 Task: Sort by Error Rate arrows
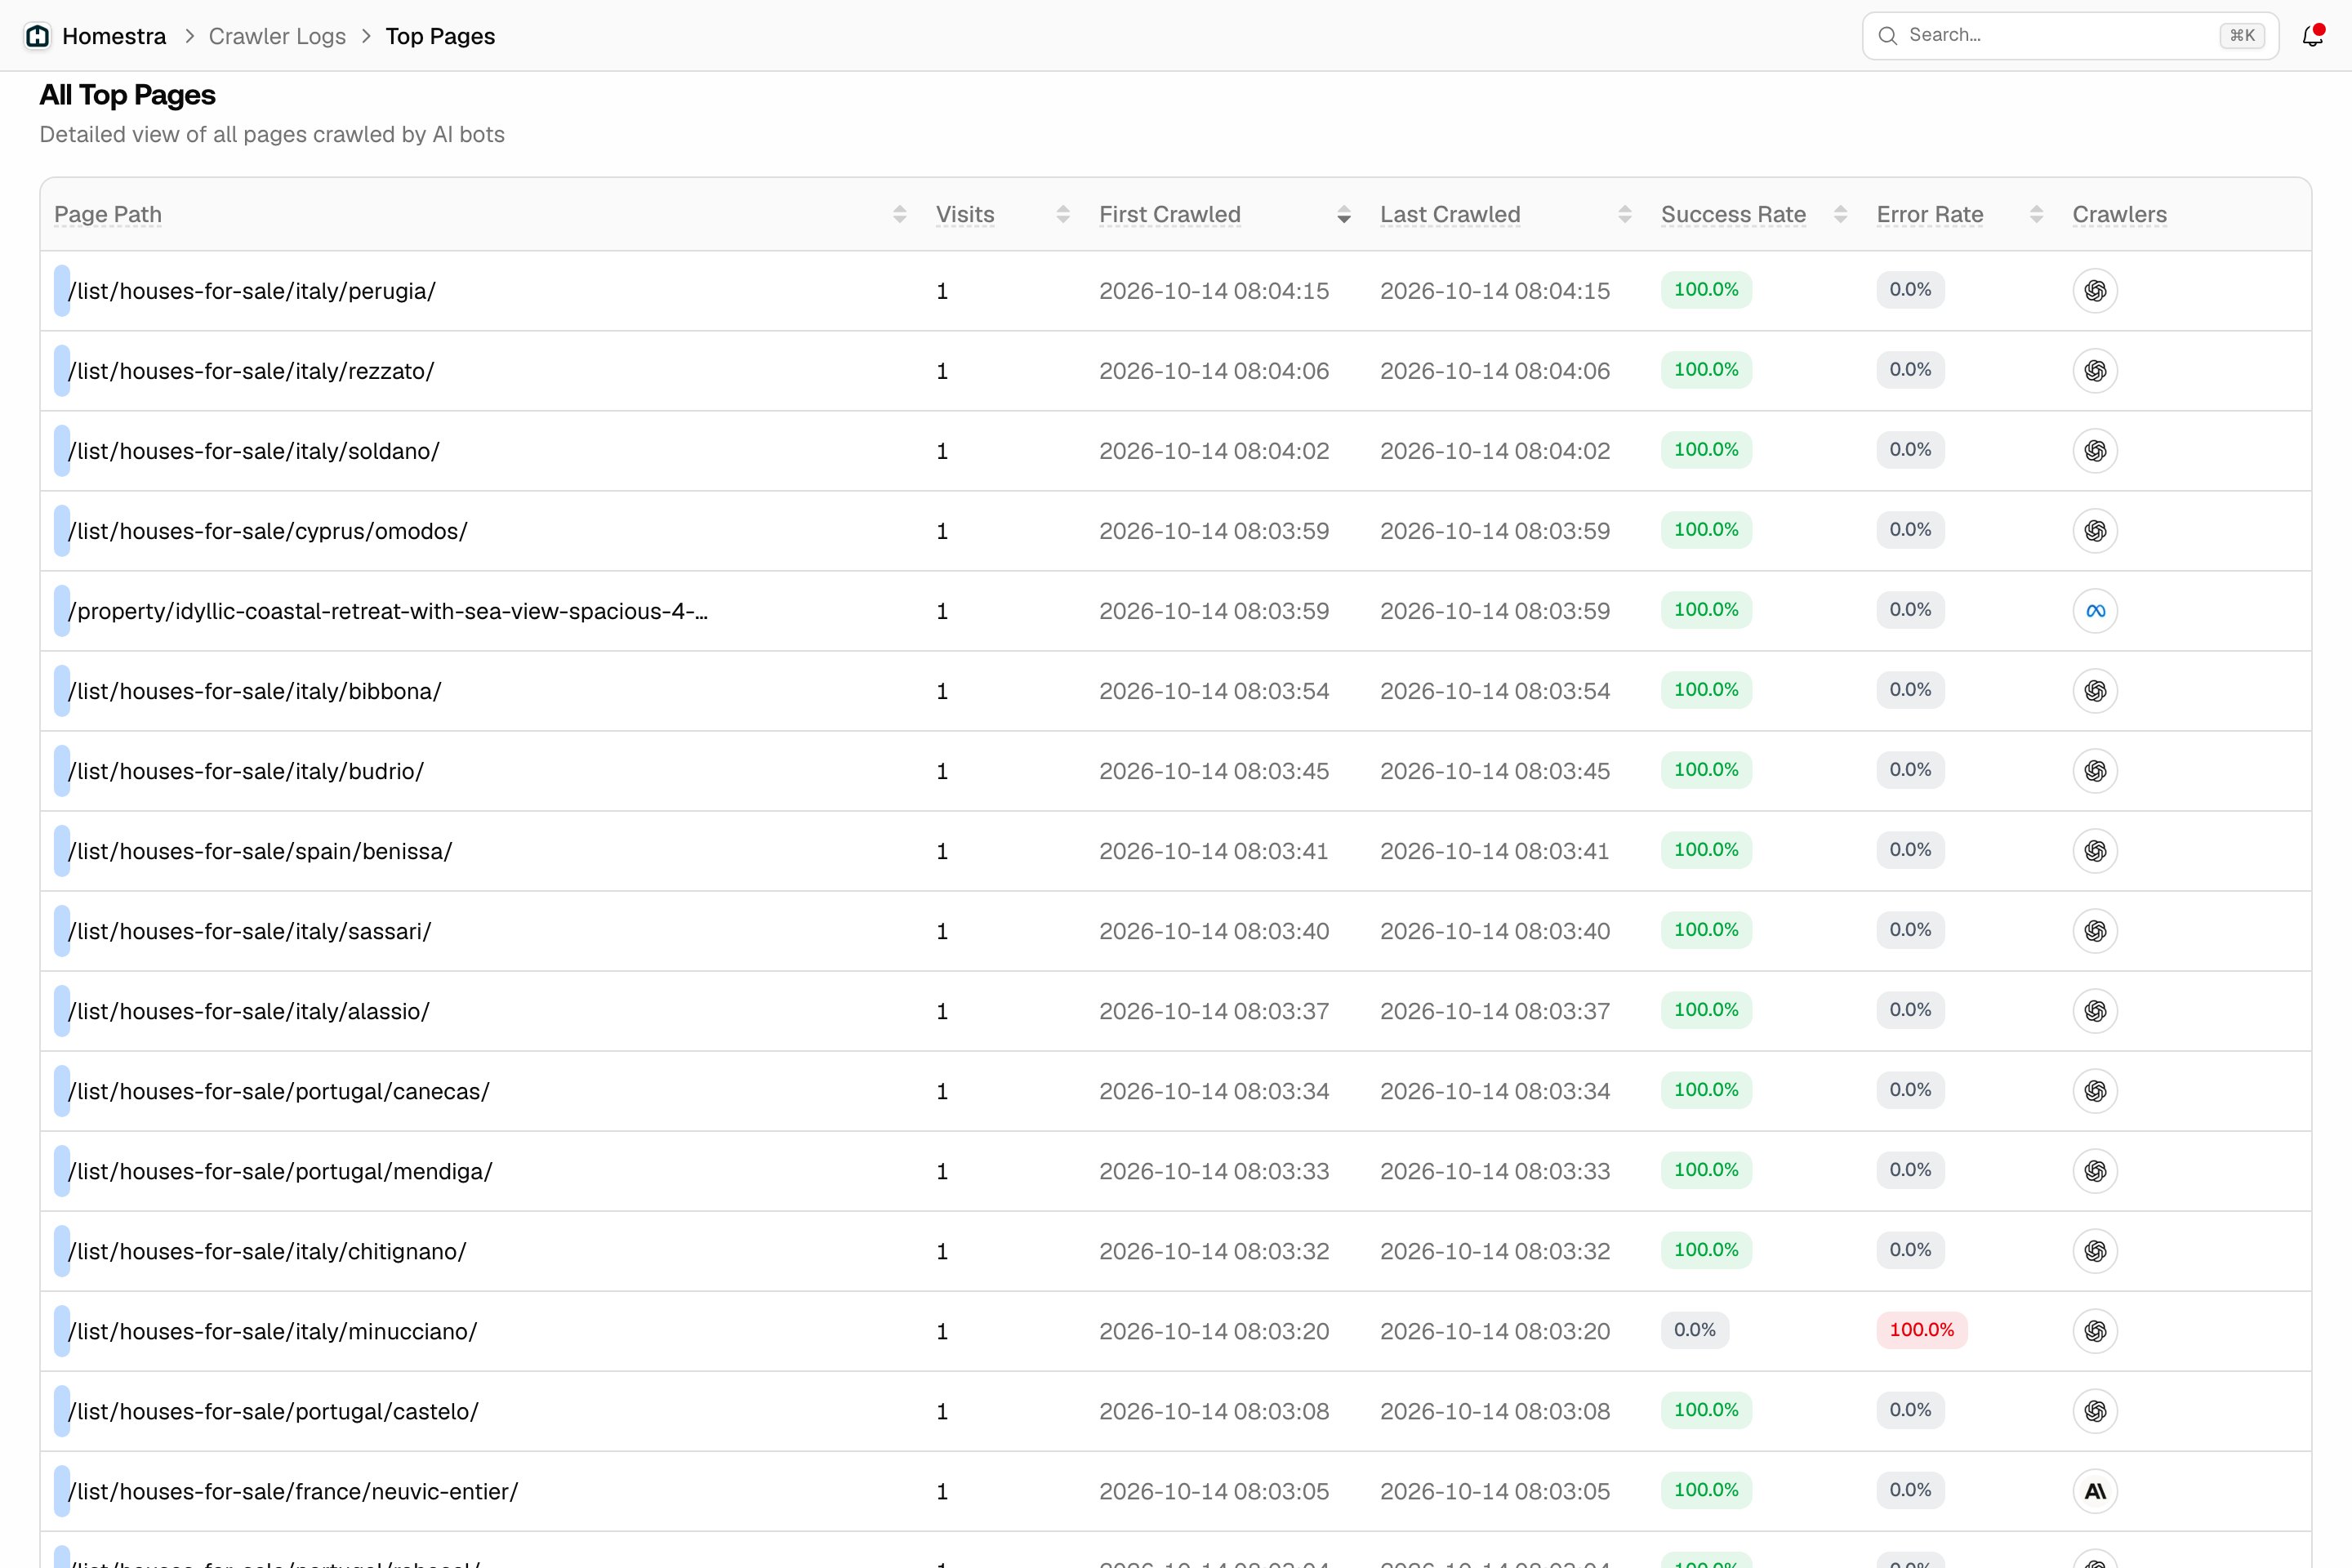point(2036,215)
